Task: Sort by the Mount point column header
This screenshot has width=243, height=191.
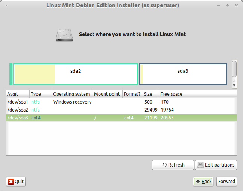Action: 107,94
